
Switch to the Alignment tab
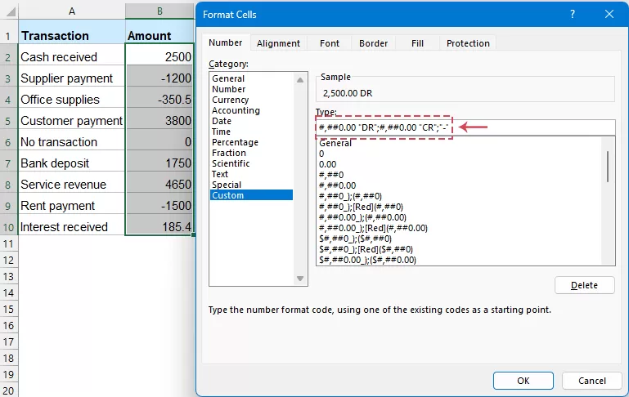click(x=278, y=43)
